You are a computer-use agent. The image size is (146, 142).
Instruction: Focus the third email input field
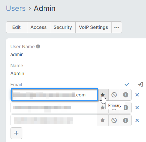point(54,120)
